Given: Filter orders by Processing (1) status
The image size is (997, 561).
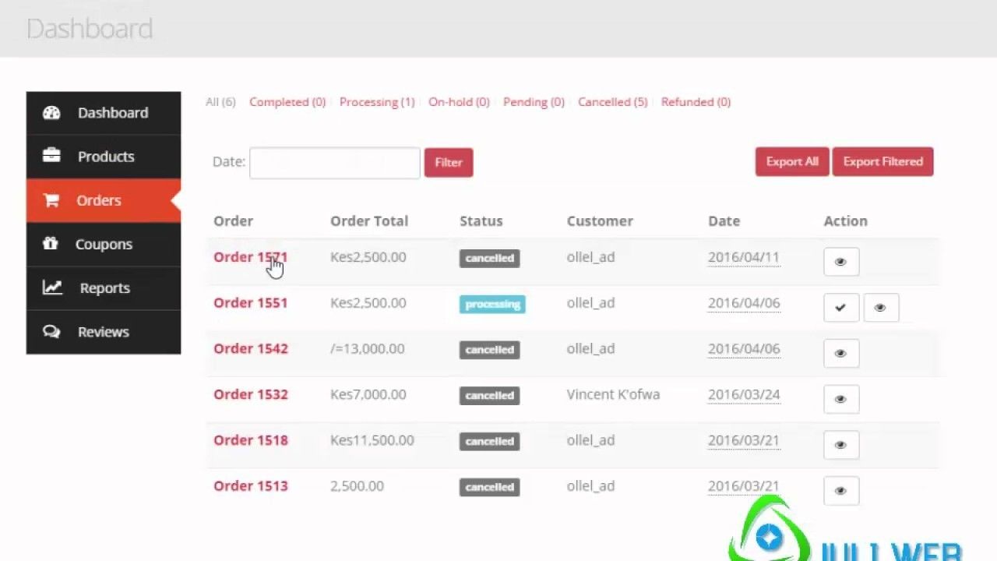Looking at the screenshot, I should pos(377,102).
